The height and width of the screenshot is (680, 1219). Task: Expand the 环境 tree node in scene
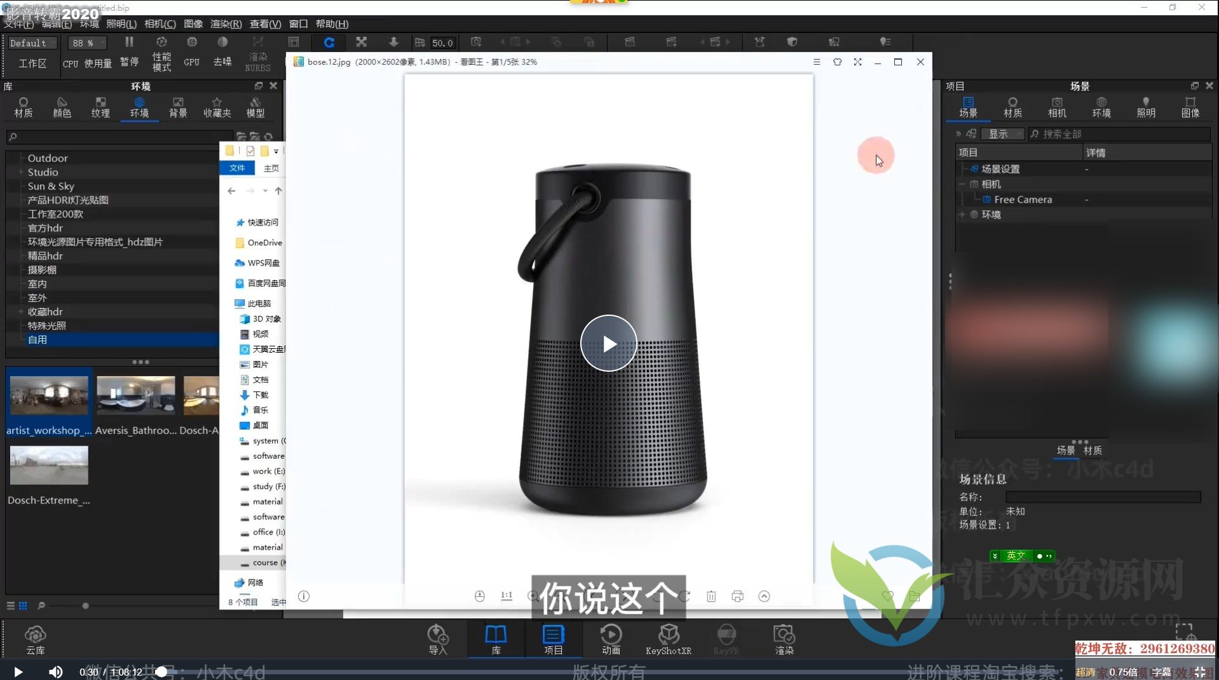(962, 215)
